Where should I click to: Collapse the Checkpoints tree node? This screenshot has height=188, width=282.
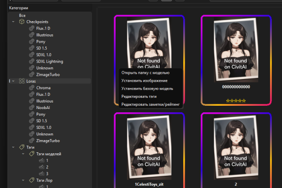(13, 22)
